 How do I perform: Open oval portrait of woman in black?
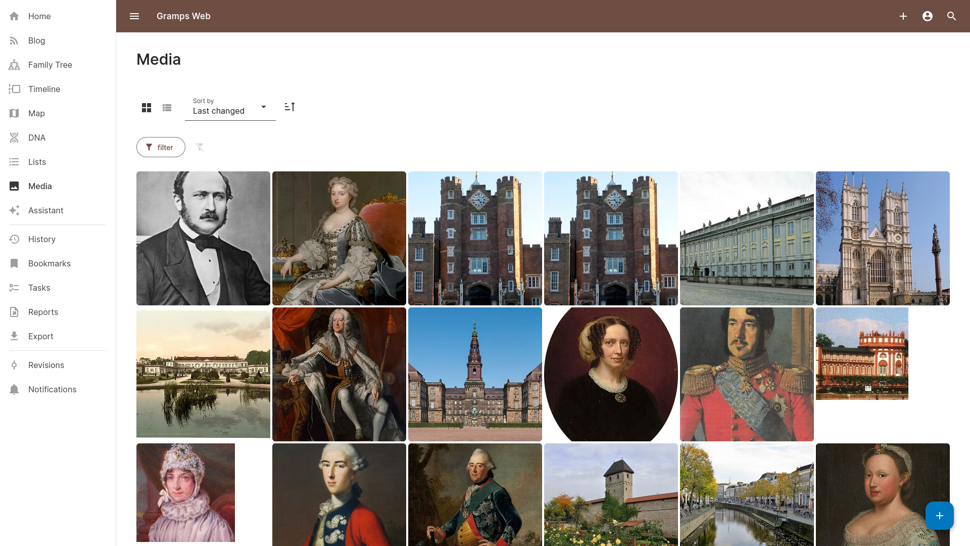click(611, 374)
